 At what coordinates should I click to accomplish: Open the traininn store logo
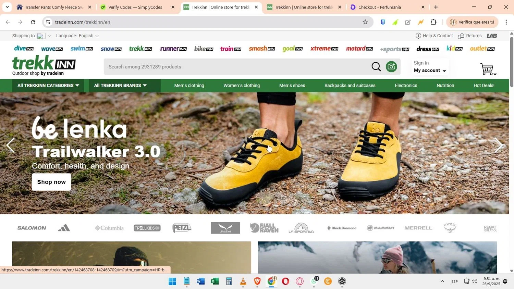pyautogui.click(x=231, y=49)
